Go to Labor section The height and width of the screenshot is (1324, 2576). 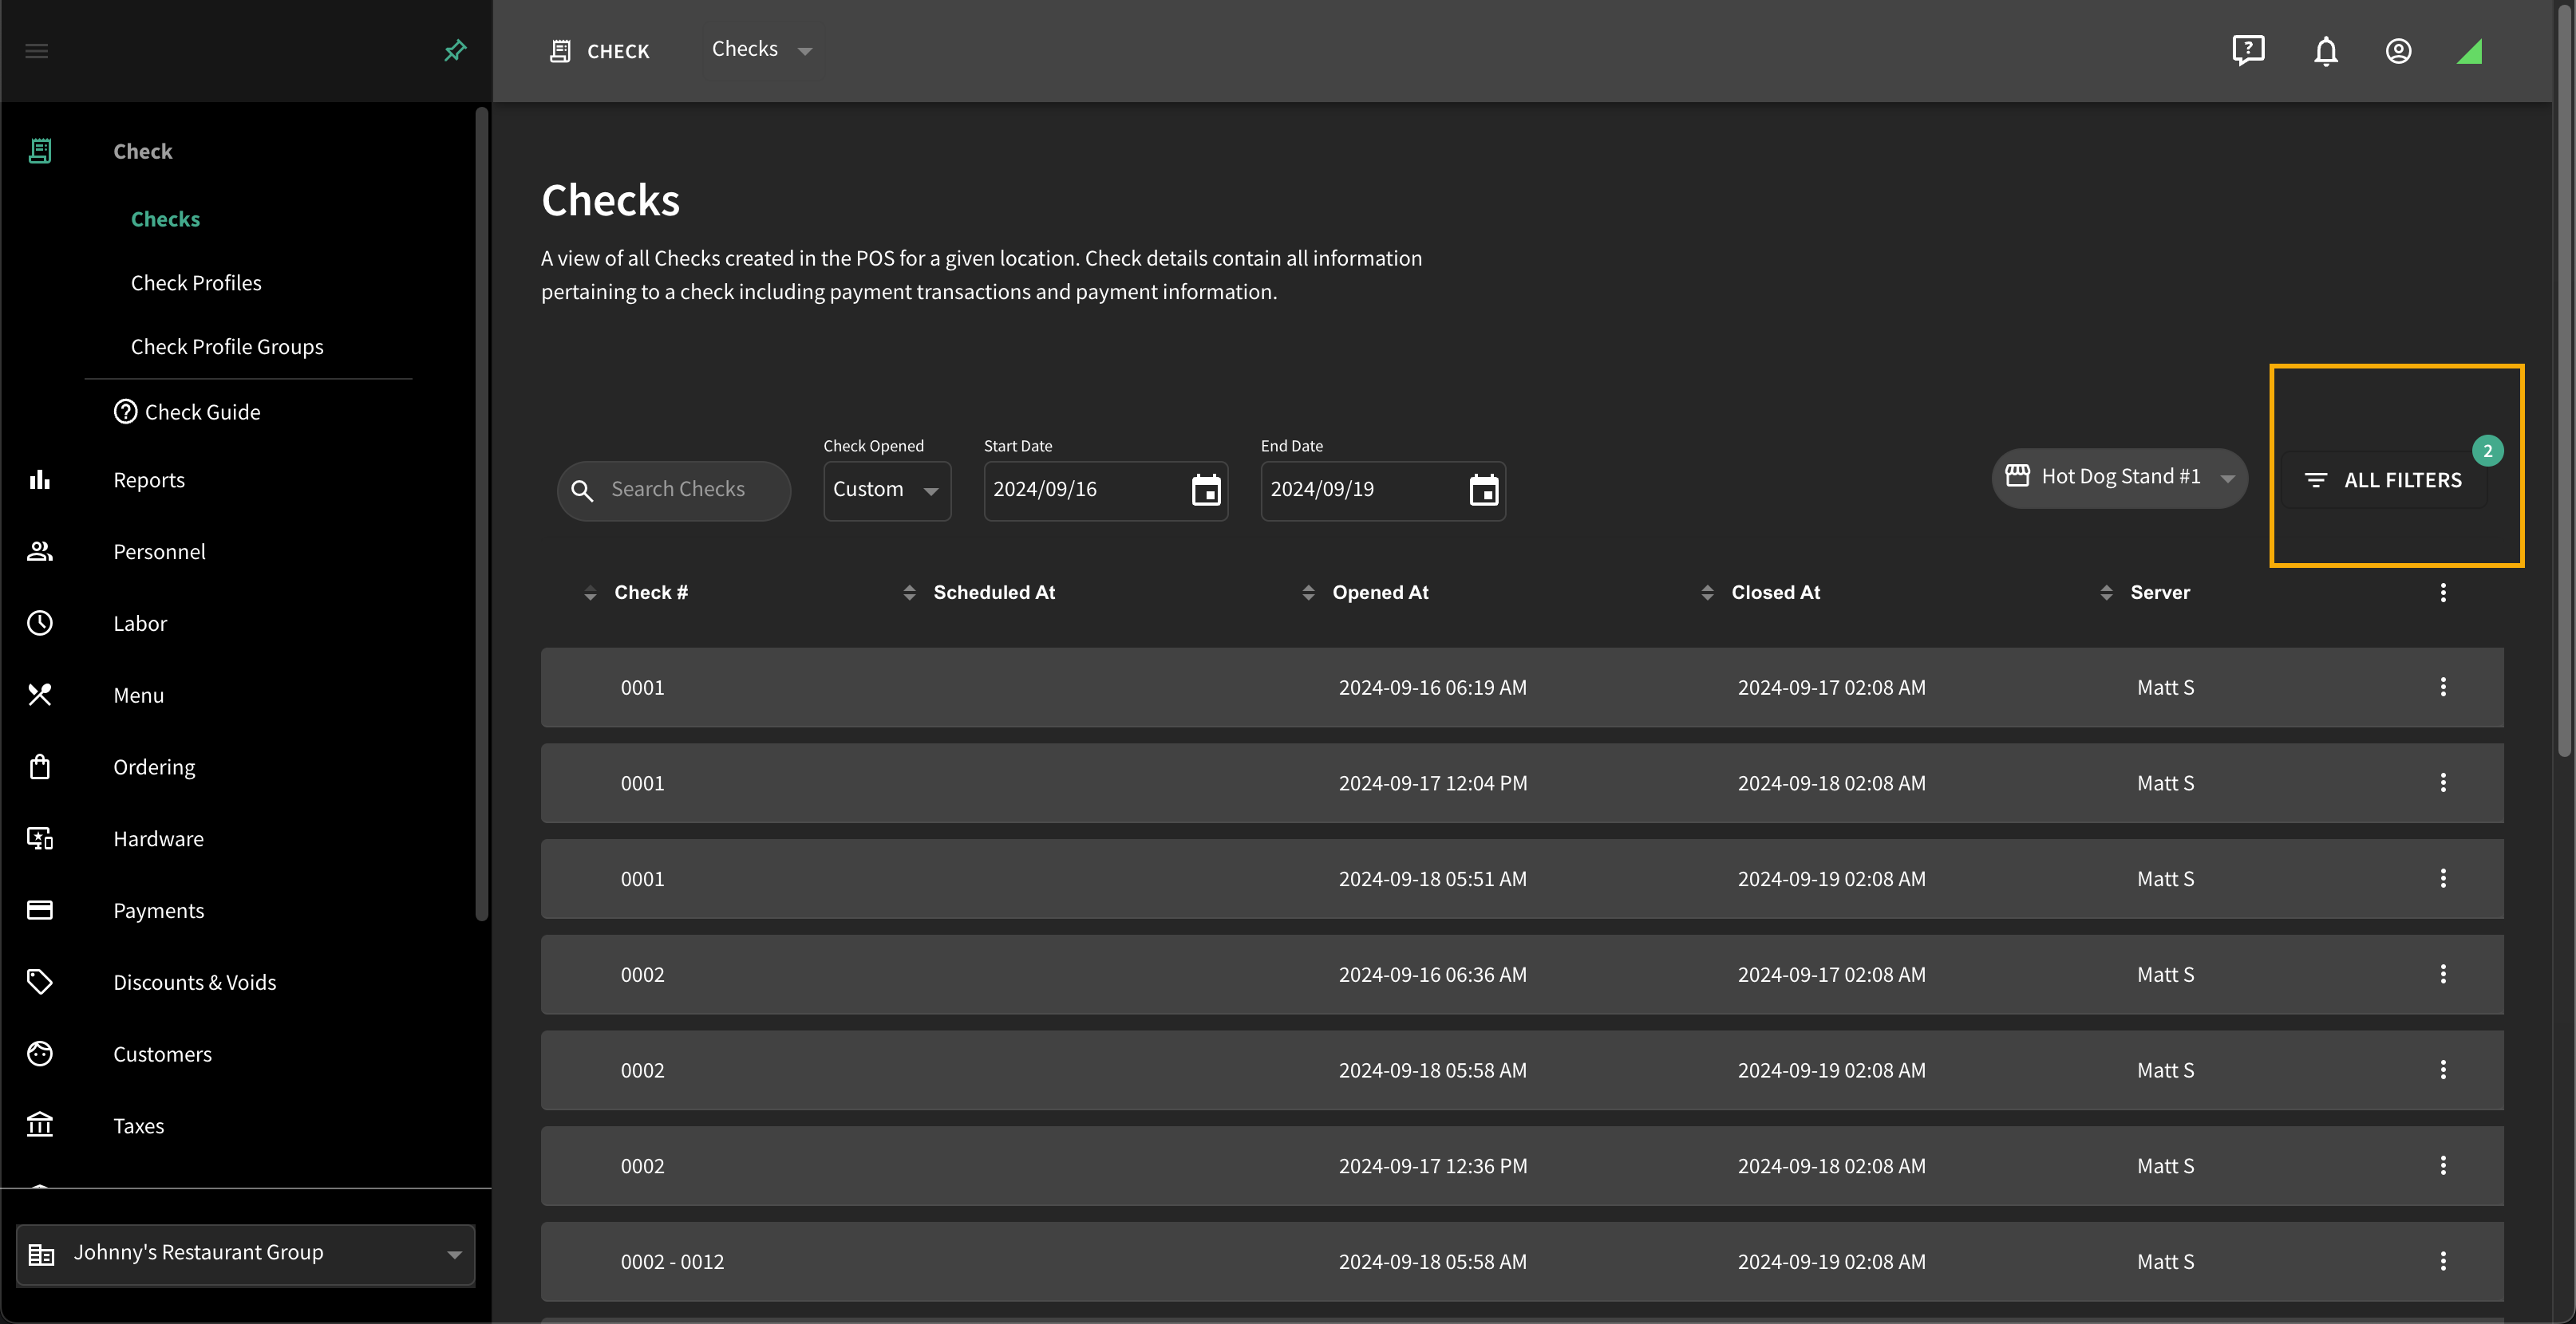(x=140, y=624)
